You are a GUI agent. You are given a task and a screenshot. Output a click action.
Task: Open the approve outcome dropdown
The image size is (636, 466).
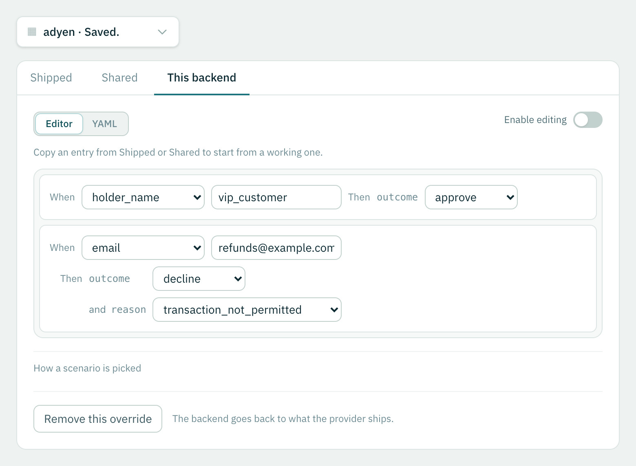point(471,197)
